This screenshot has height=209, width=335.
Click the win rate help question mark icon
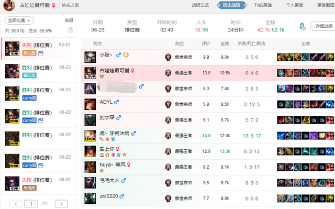tap(71, 30)
